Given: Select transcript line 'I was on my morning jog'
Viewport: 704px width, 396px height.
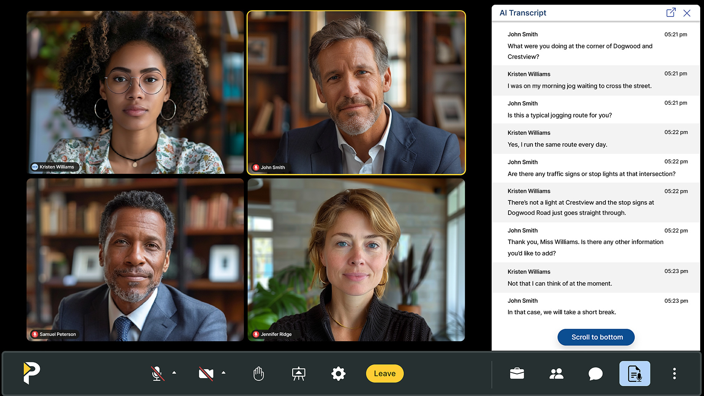Looking at the screenshot, I should pos(579,86).
